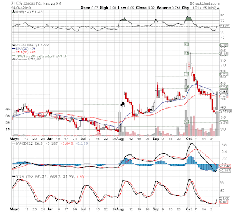Click the blue EMA(20) line swatch
Image resolution: width=232 pixels, height=212 pixels.
(x=14, y=49)
